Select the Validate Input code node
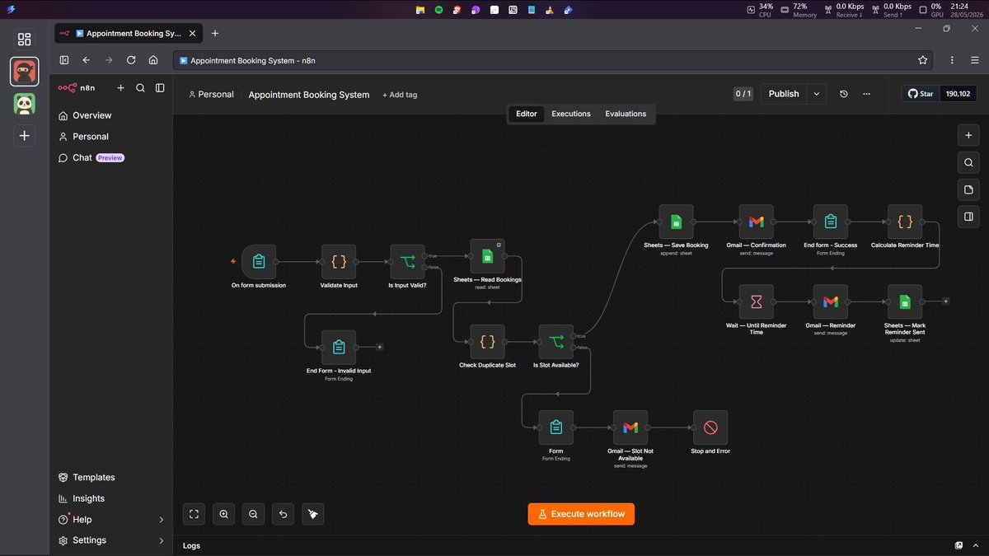 click(339, 262)
